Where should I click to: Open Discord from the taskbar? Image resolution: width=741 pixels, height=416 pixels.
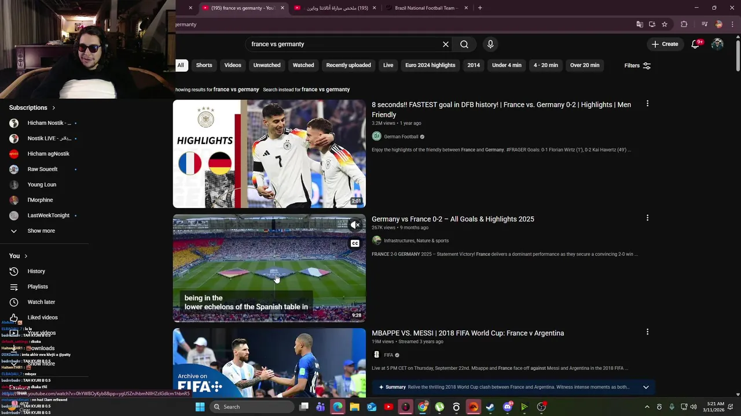508,407
